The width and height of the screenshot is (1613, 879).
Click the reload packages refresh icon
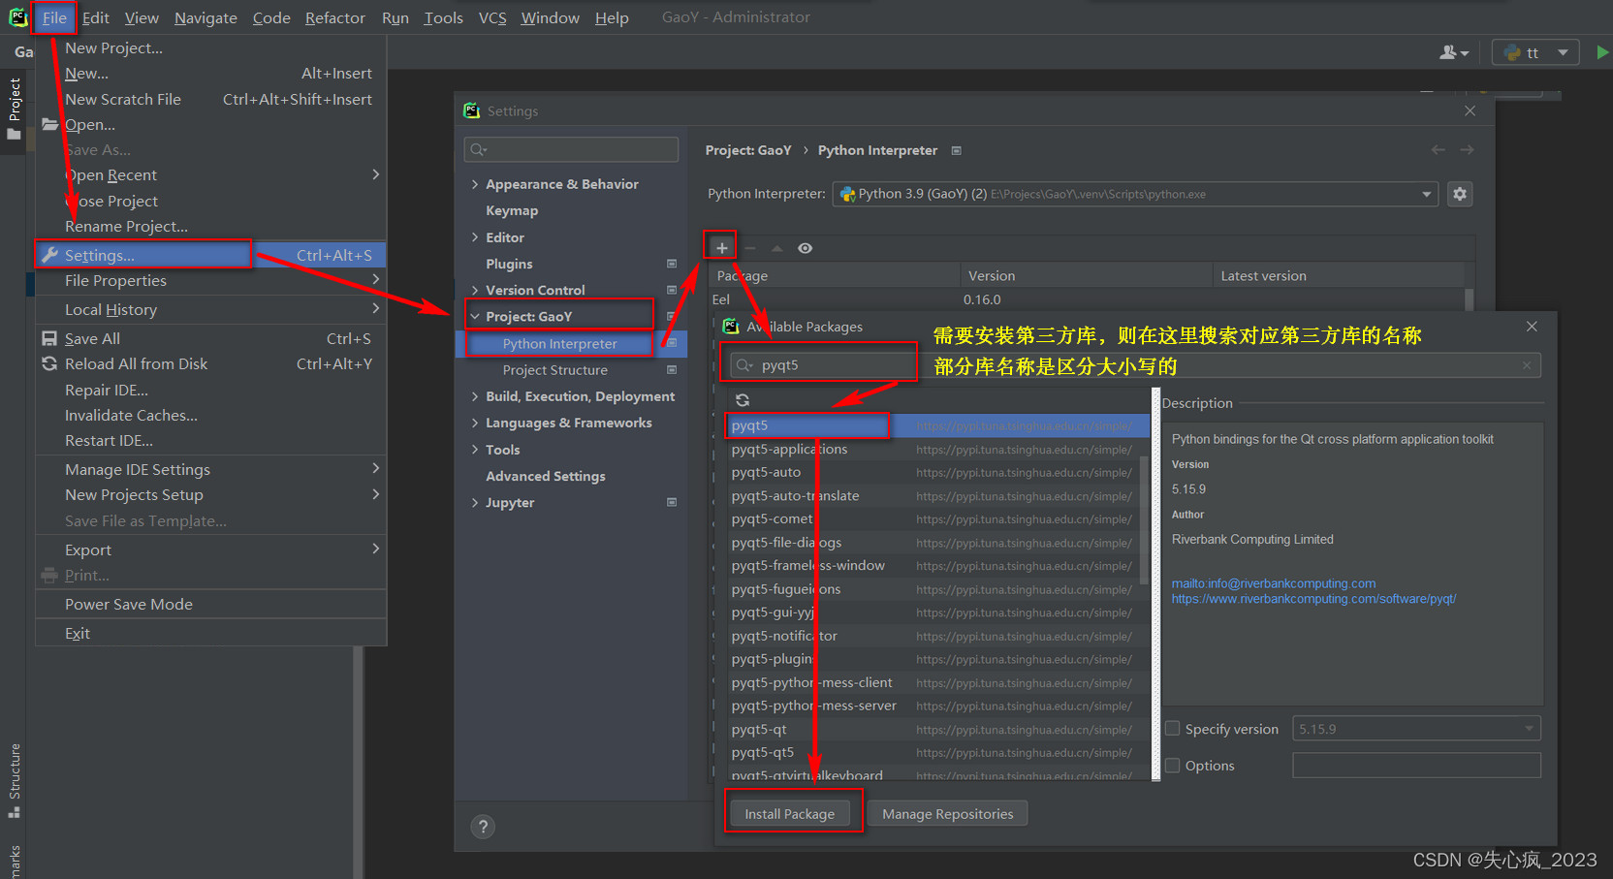click(743, 400)
